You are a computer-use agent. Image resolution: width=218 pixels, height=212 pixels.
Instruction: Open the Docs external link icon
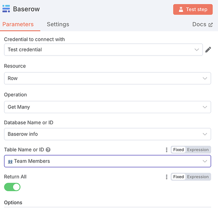click(210, 25)
